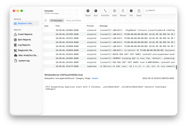Sort by the Process column header

click(x=90, y=26)
